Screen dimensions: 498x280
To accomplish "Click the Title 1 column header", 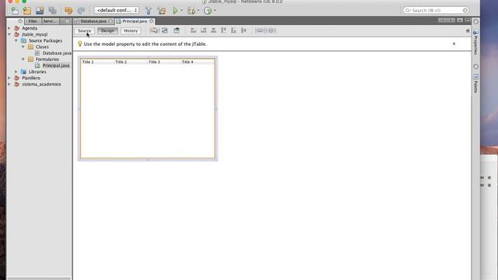I will [x=97, y=62].
